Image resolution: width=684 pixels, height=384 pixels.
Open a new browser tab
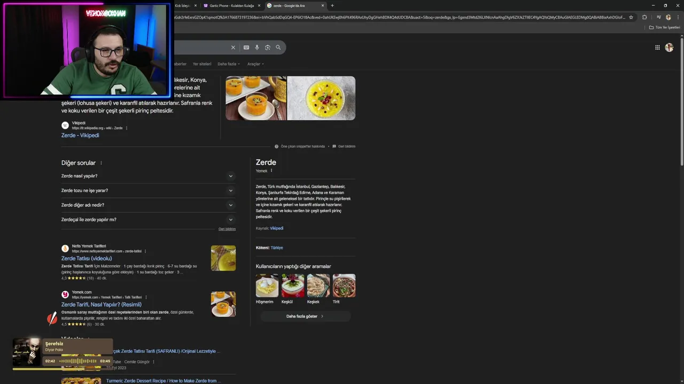(x=332, y=5)
